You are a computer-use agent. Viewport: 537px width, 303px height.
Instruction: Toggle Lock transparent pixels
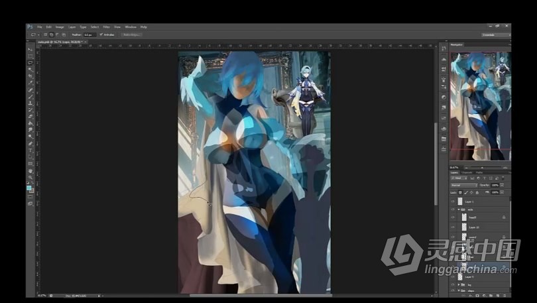point(460,192)
